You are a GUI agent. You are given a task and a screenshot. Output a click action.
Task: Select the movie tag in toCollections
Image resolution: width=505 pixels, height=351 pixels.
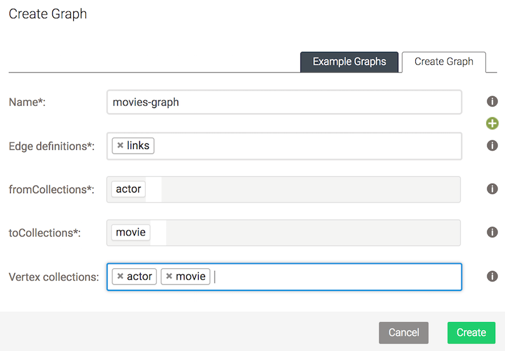tap(131, 232)
